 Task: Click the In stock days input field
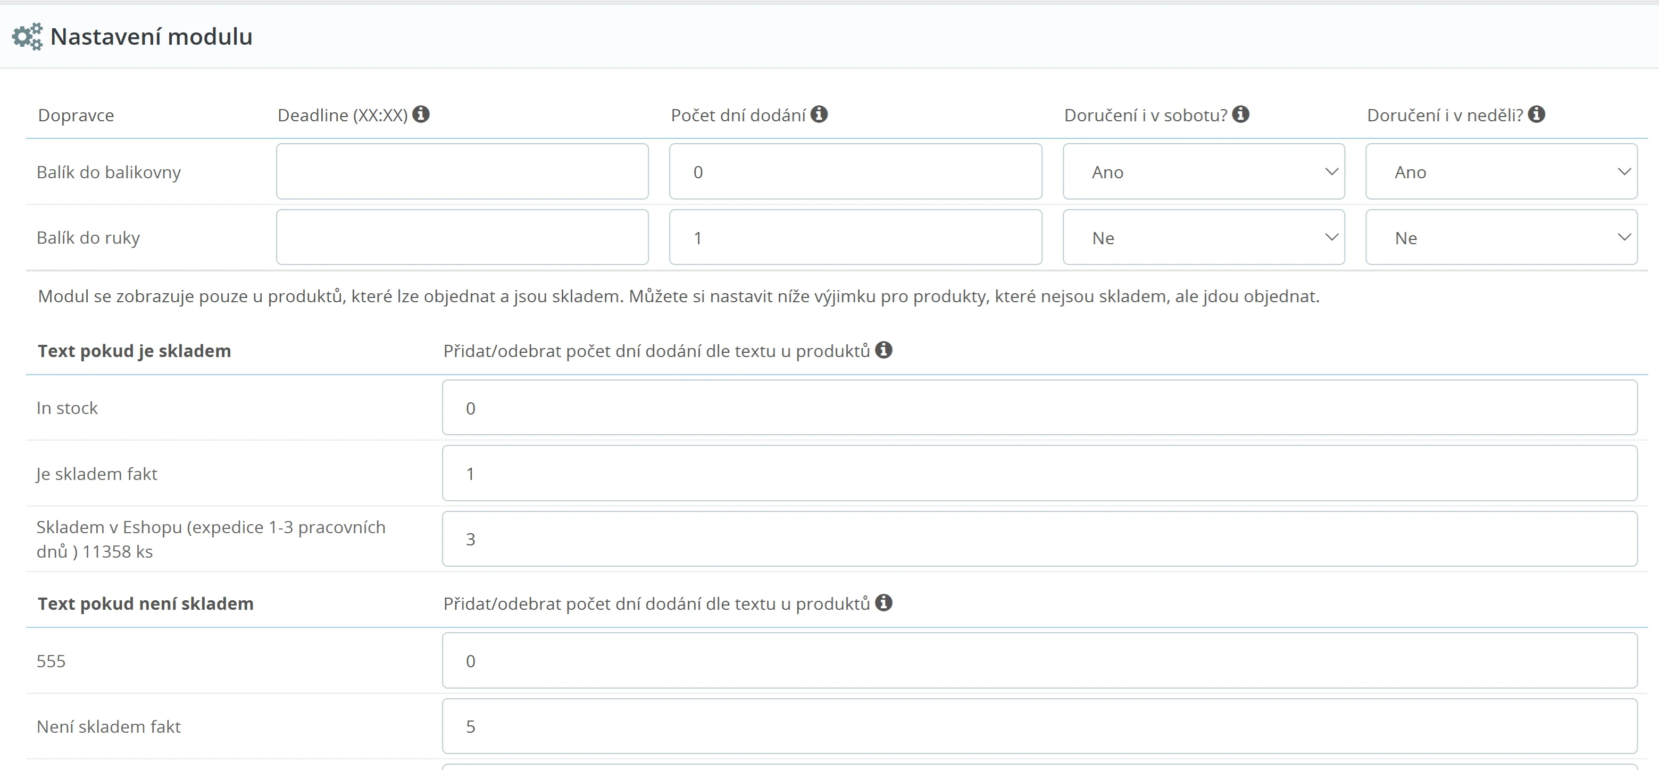[x=1039, y=407]
